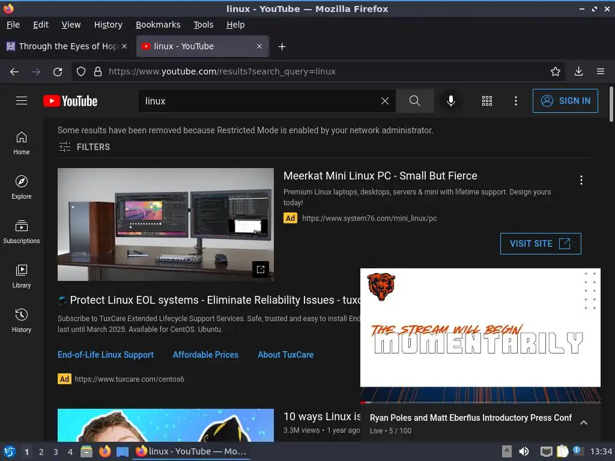Viewport: 615px width, 461px height.
Task: Follow the About TuxCare link
Action: point(285,355)
